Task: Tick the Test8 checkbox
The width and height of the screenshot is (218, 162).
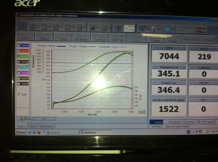Action: pos(19,84)
